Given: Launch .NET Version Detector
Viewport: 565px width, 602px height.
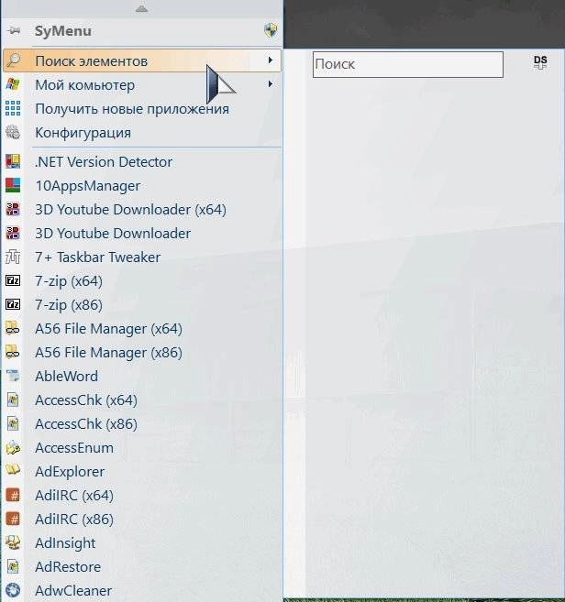Looking at the screenshot, I should click(142, 161).
